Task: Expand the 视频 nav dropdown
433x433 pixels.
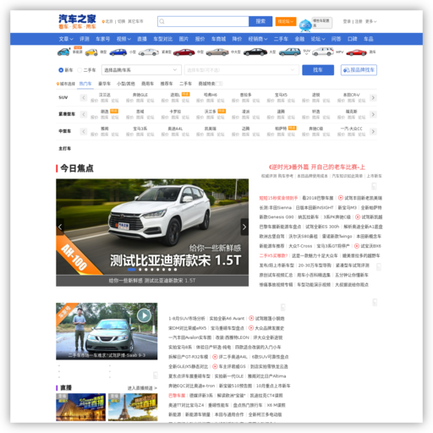Action: click(123, 39)
